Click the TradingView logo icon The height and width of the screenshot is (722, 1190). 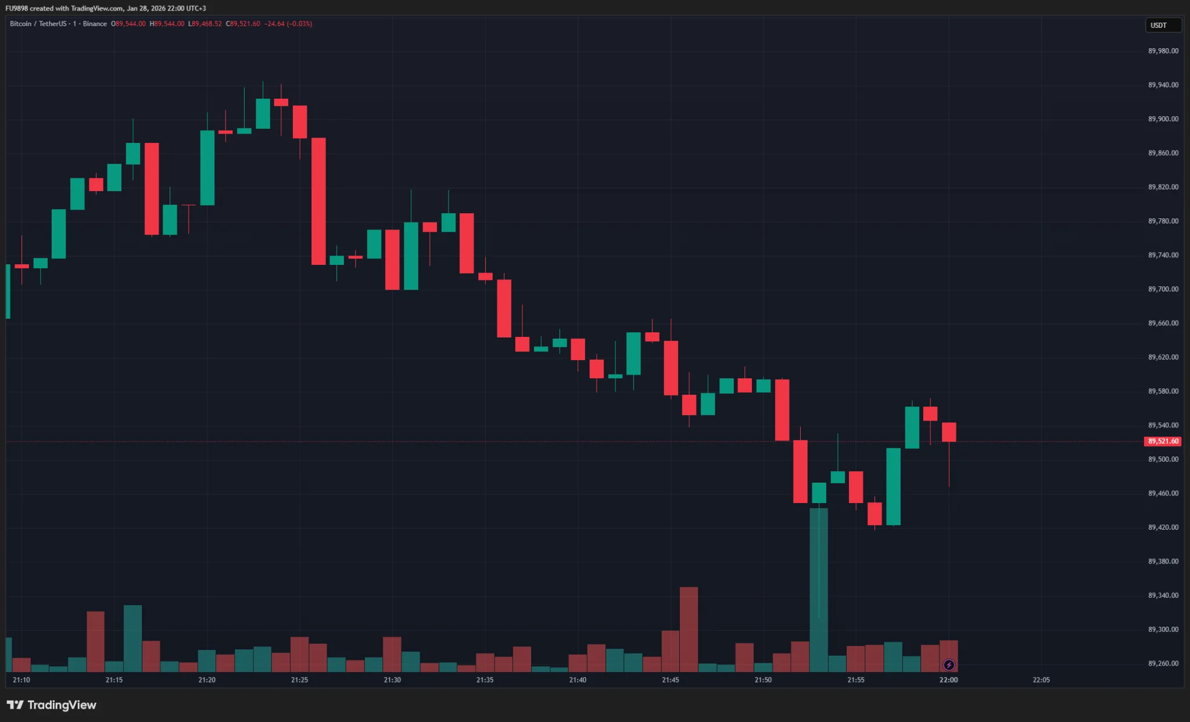[x=15, y=705]
